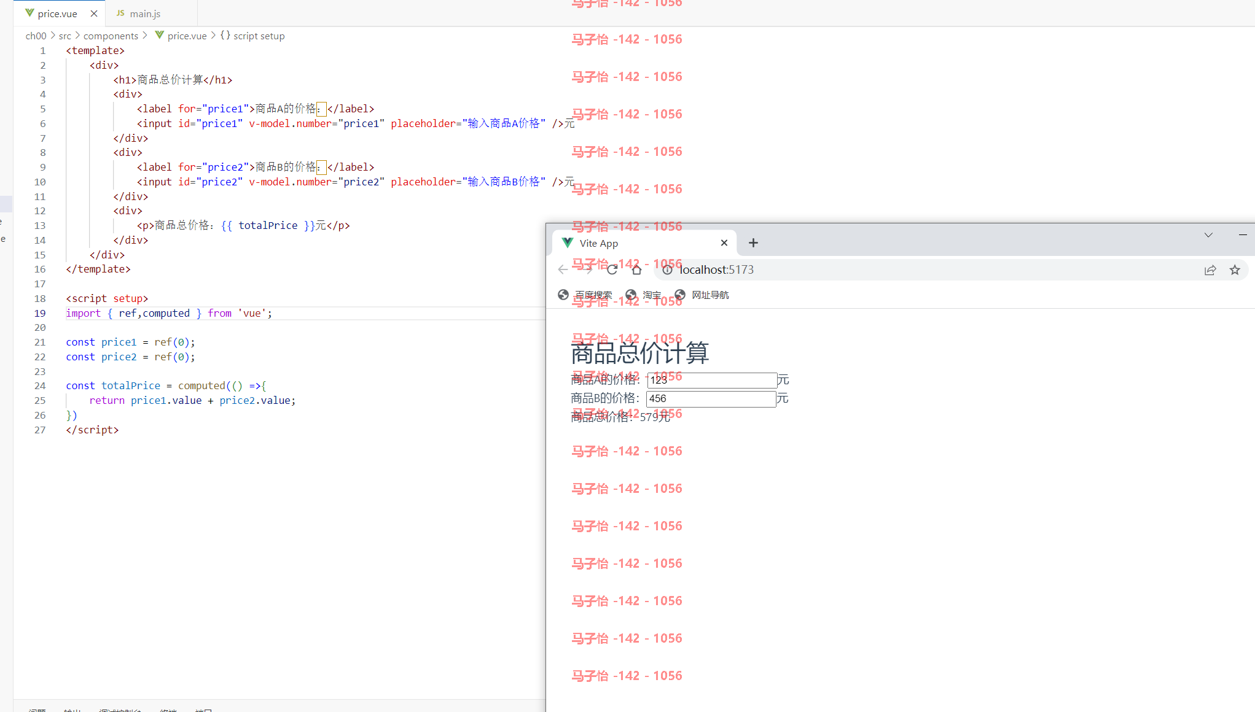Image resolution: width=1255 pixels, height=712 pixels.
Task: Reload the browser page
Action: pyautogui.click(x=612, y=269)
